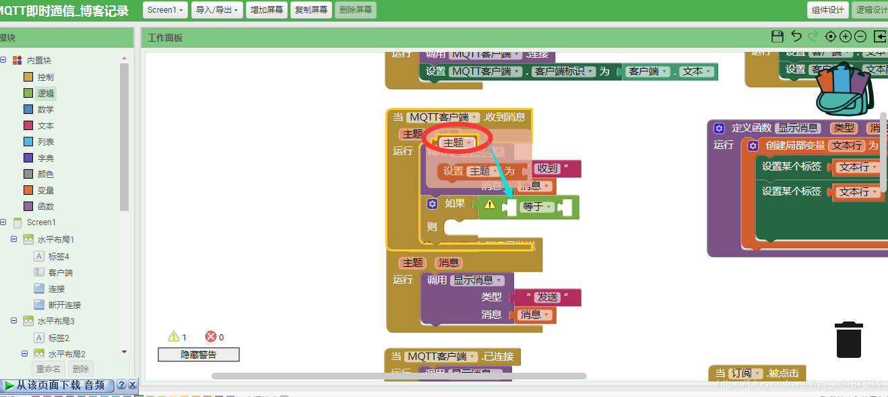The image size is (888, 397).
Task: Open the 字典 block category
Action: coord(39,158)
